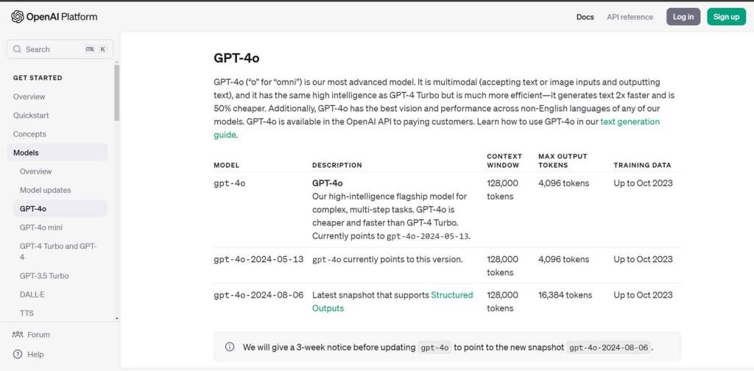Click the Forum people icon
The image size is (754, 371).
coord(18,334)
